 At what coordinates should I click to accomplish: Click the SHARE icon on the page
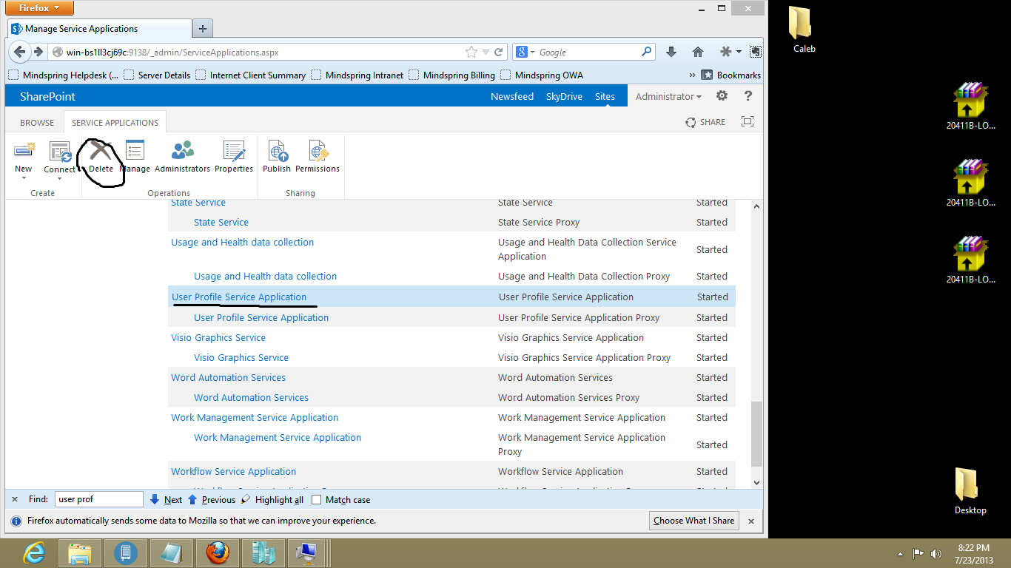705,122
